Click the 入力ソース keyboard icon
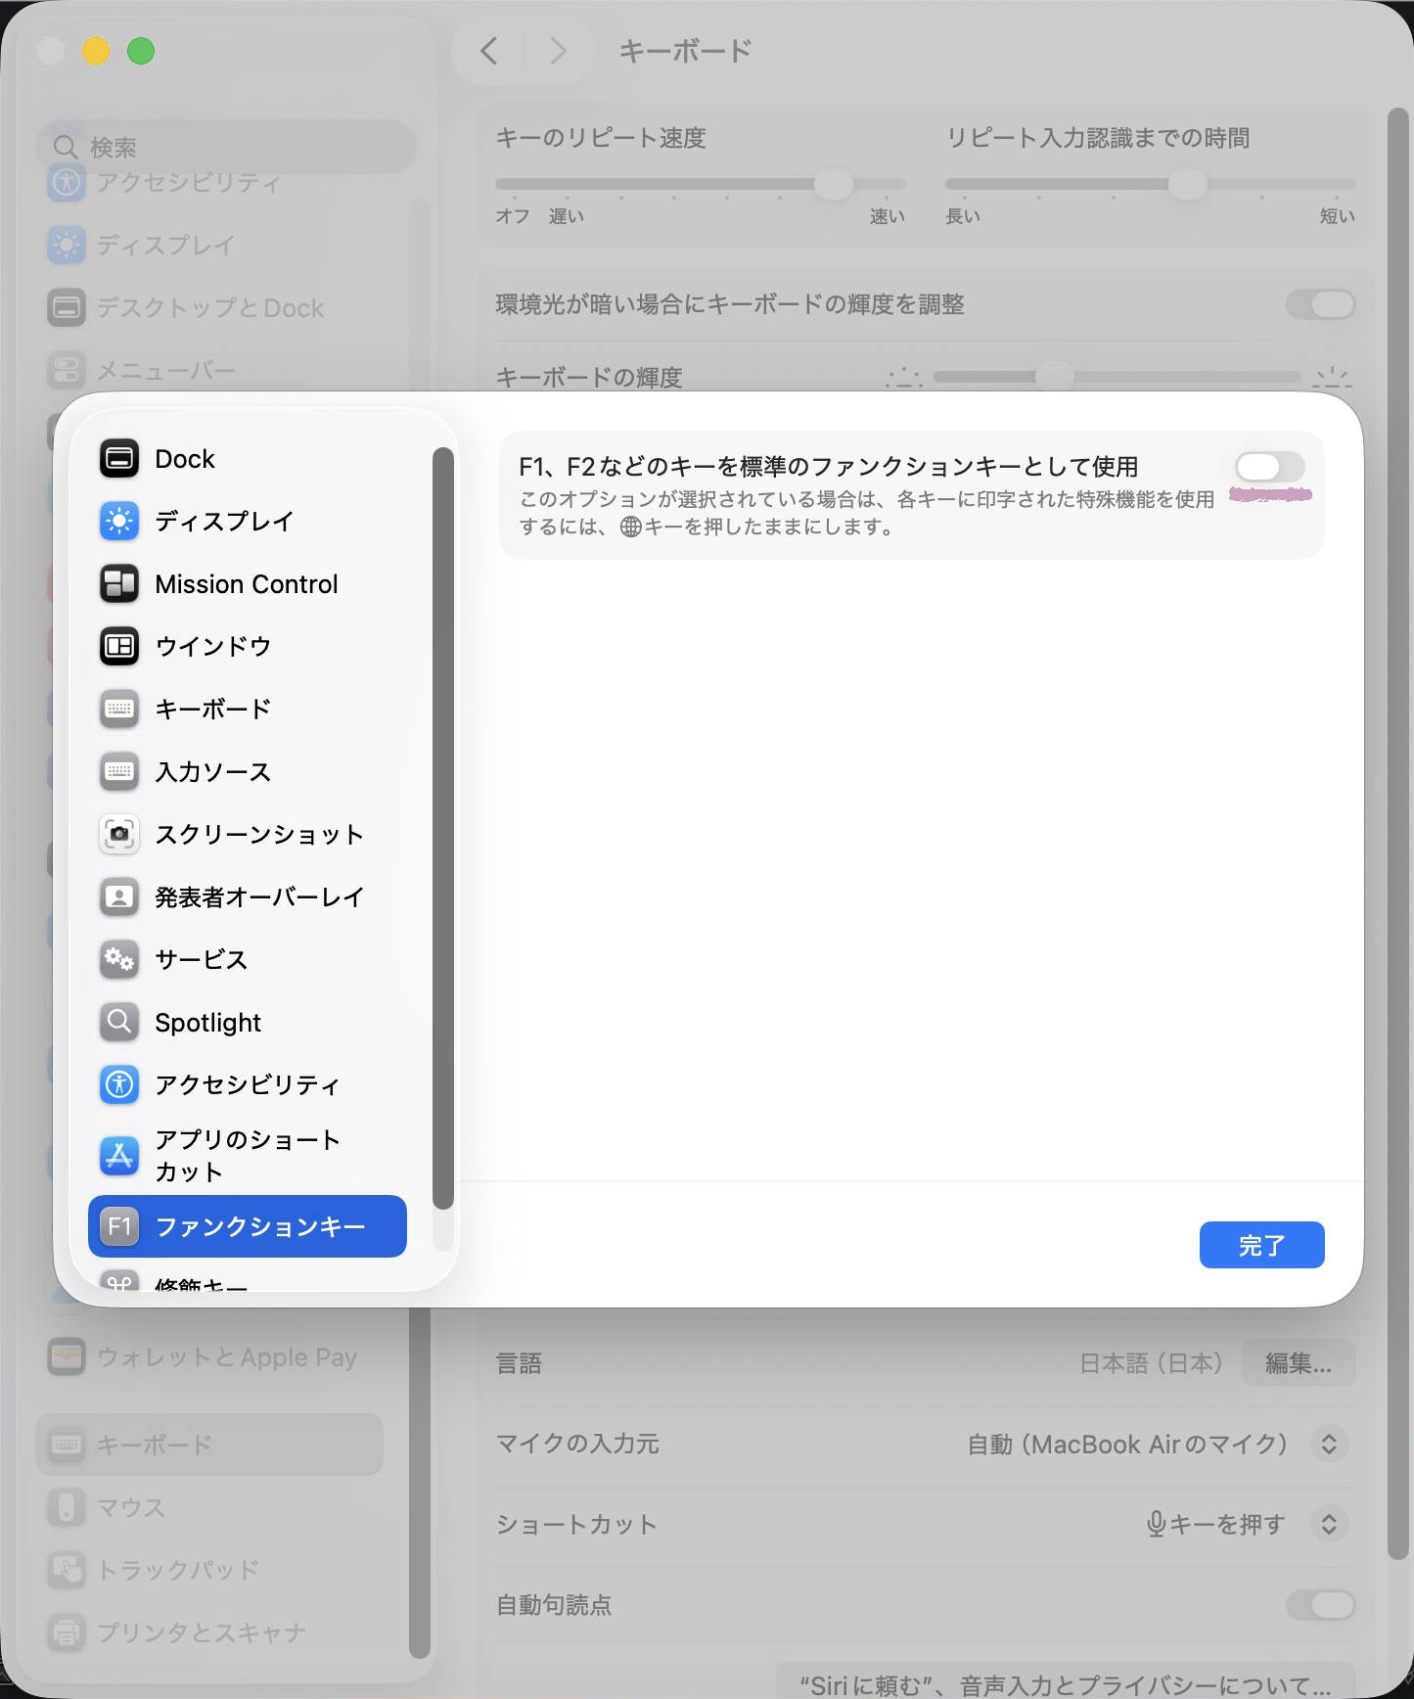This screenshot has height=1699, width=1414. pos(119,771)
